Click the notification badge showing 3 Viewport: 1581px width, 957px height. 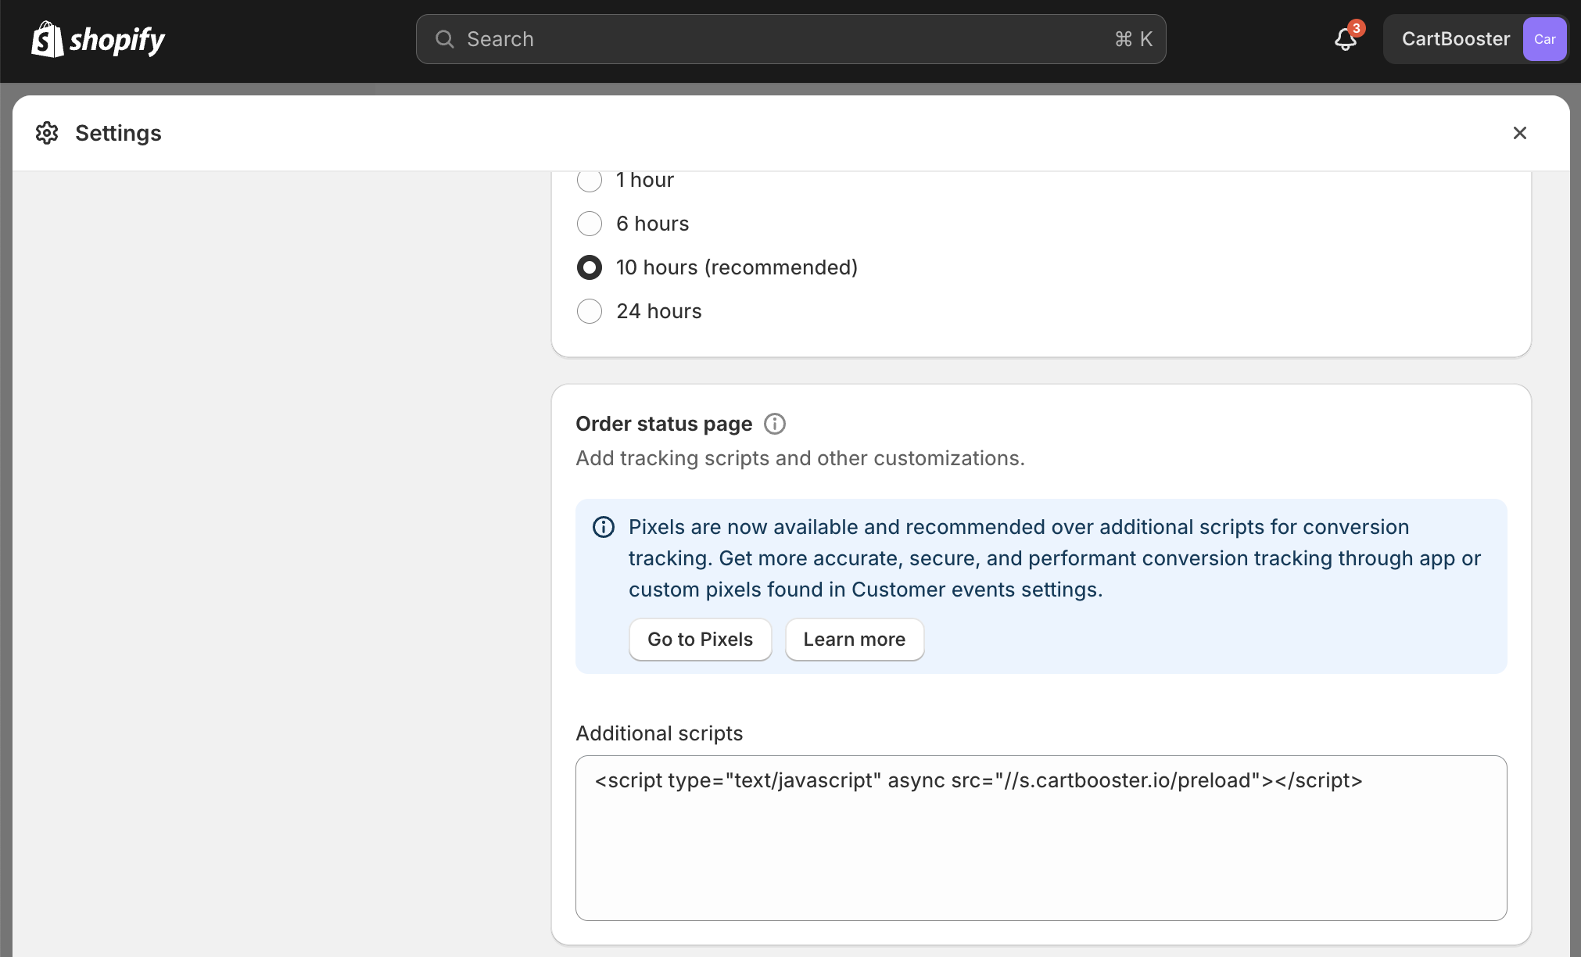click(x=1355, y=27)
